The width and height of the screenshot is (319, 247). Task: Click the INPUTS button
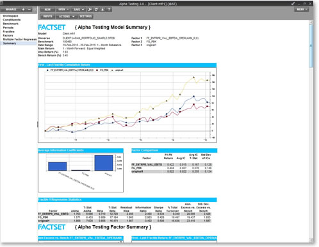[47, 16]
